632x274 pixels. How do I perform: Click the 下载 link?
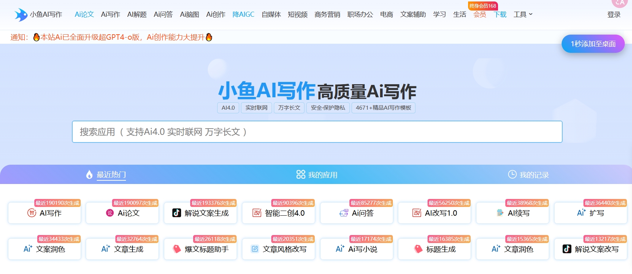(500, 15)
